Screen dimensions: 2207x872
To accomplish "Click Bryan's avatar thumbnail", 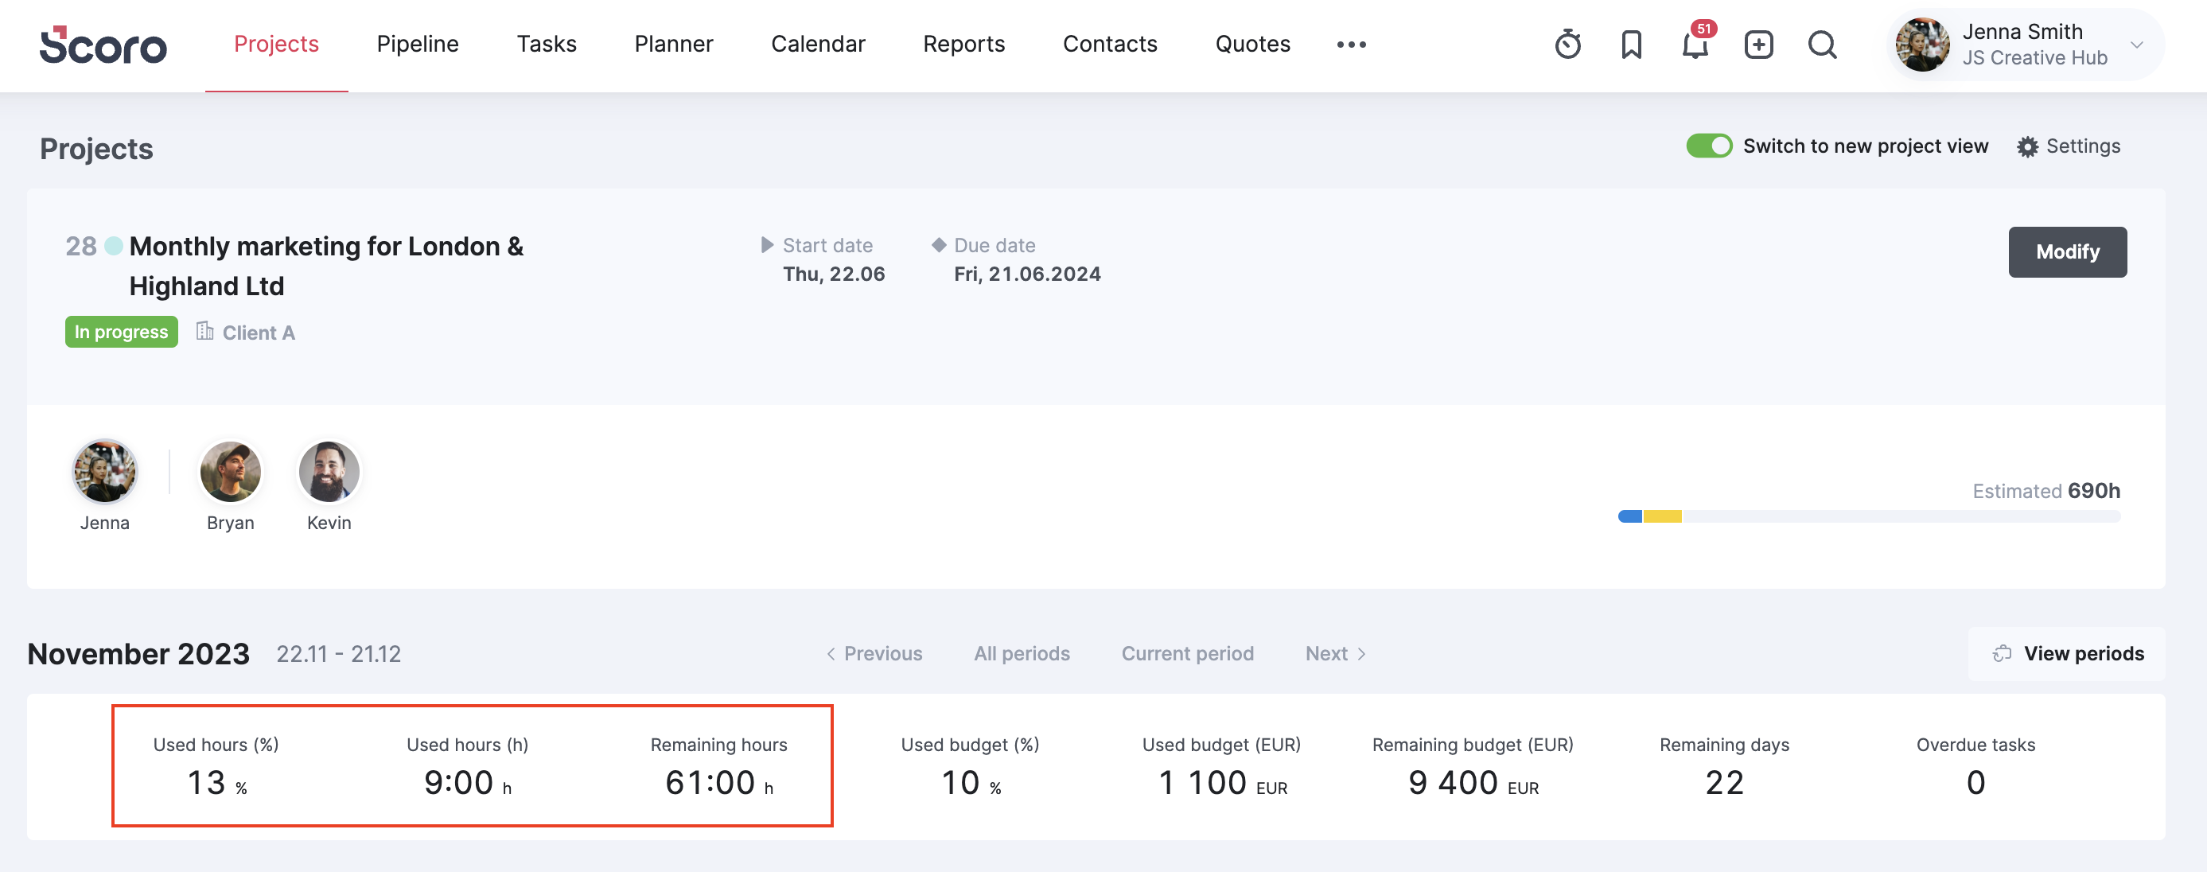I will [230, 472].
